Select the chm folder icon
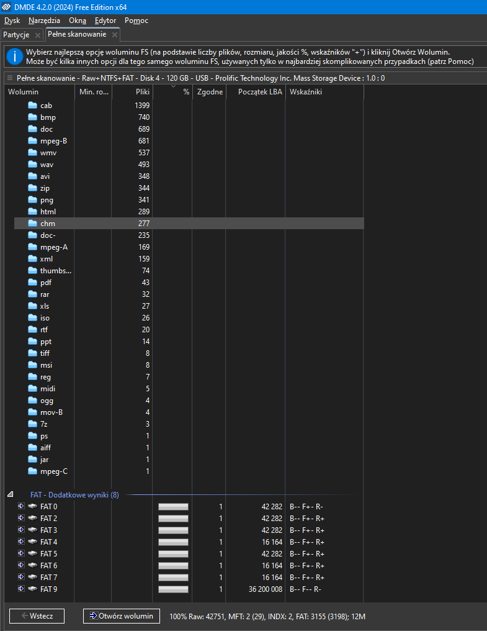The image size is (487, 631). [33, 224]
